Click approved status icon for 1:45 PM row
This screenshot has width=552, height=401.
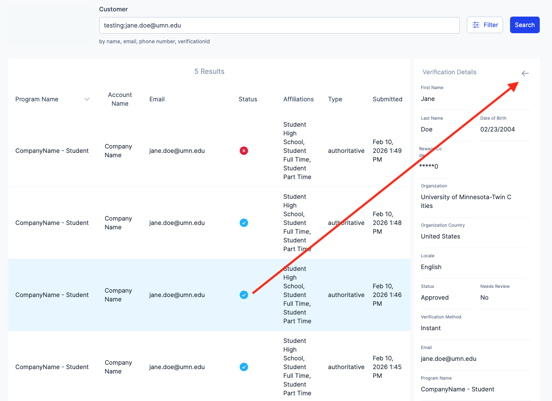(x=244, y=367)
